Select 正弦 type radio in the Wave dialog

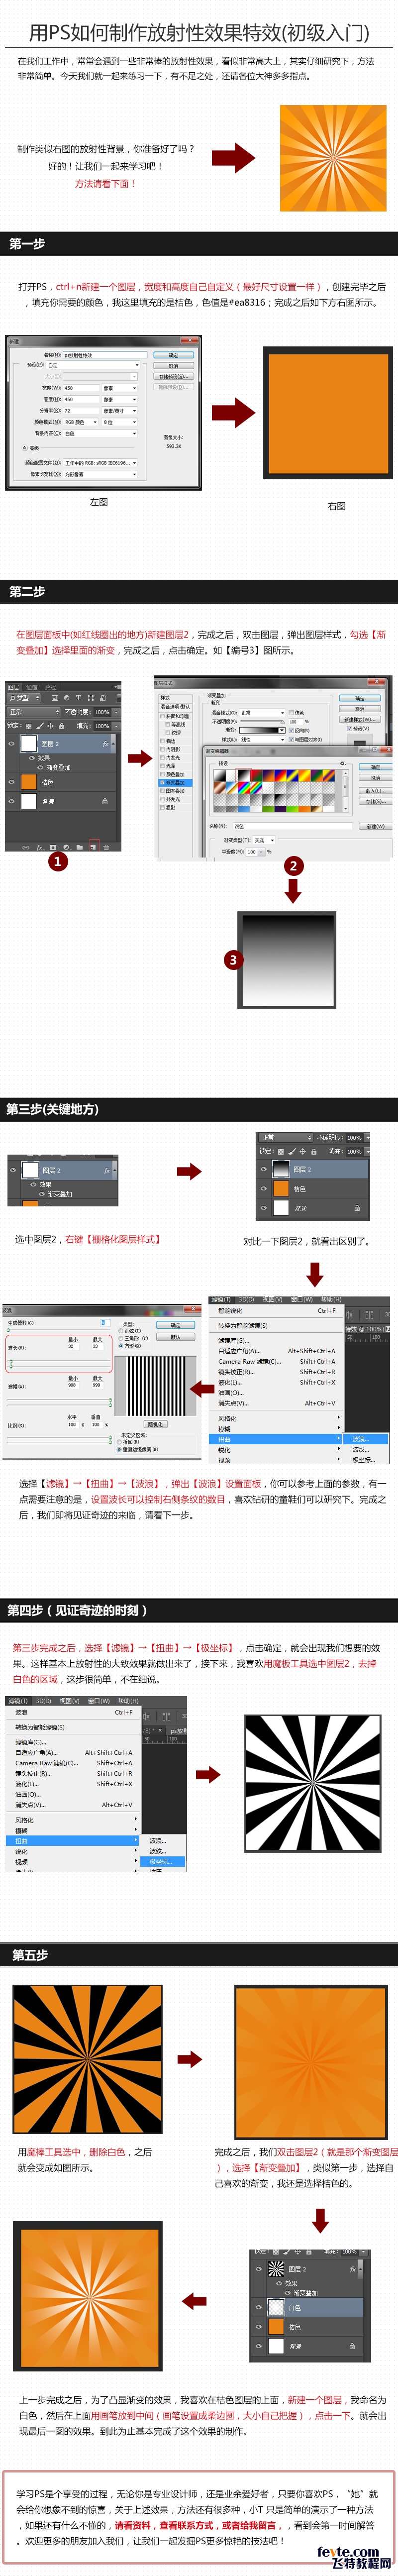click(120, 1330)
